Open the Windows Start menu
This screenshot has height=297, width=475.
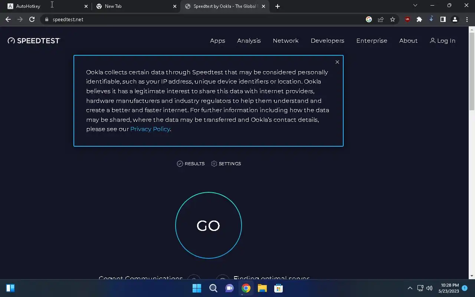click(x=197, y=288)
